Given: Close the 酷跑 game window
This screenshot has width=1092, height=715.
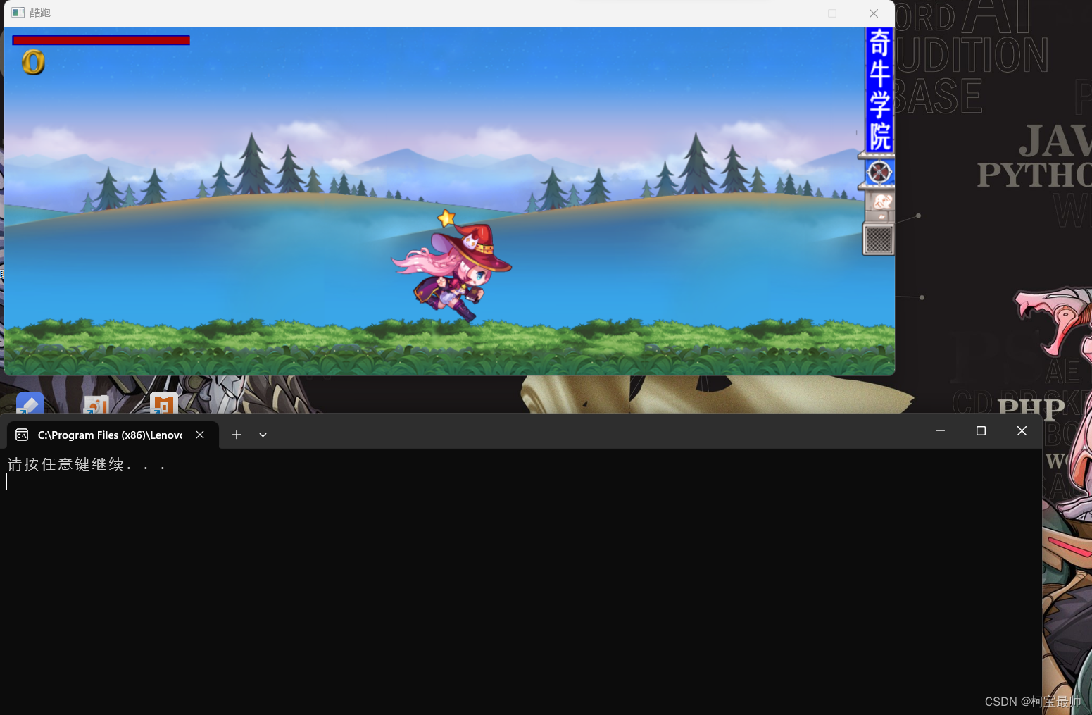Looking at the screenshot, I should pos(874,13).
